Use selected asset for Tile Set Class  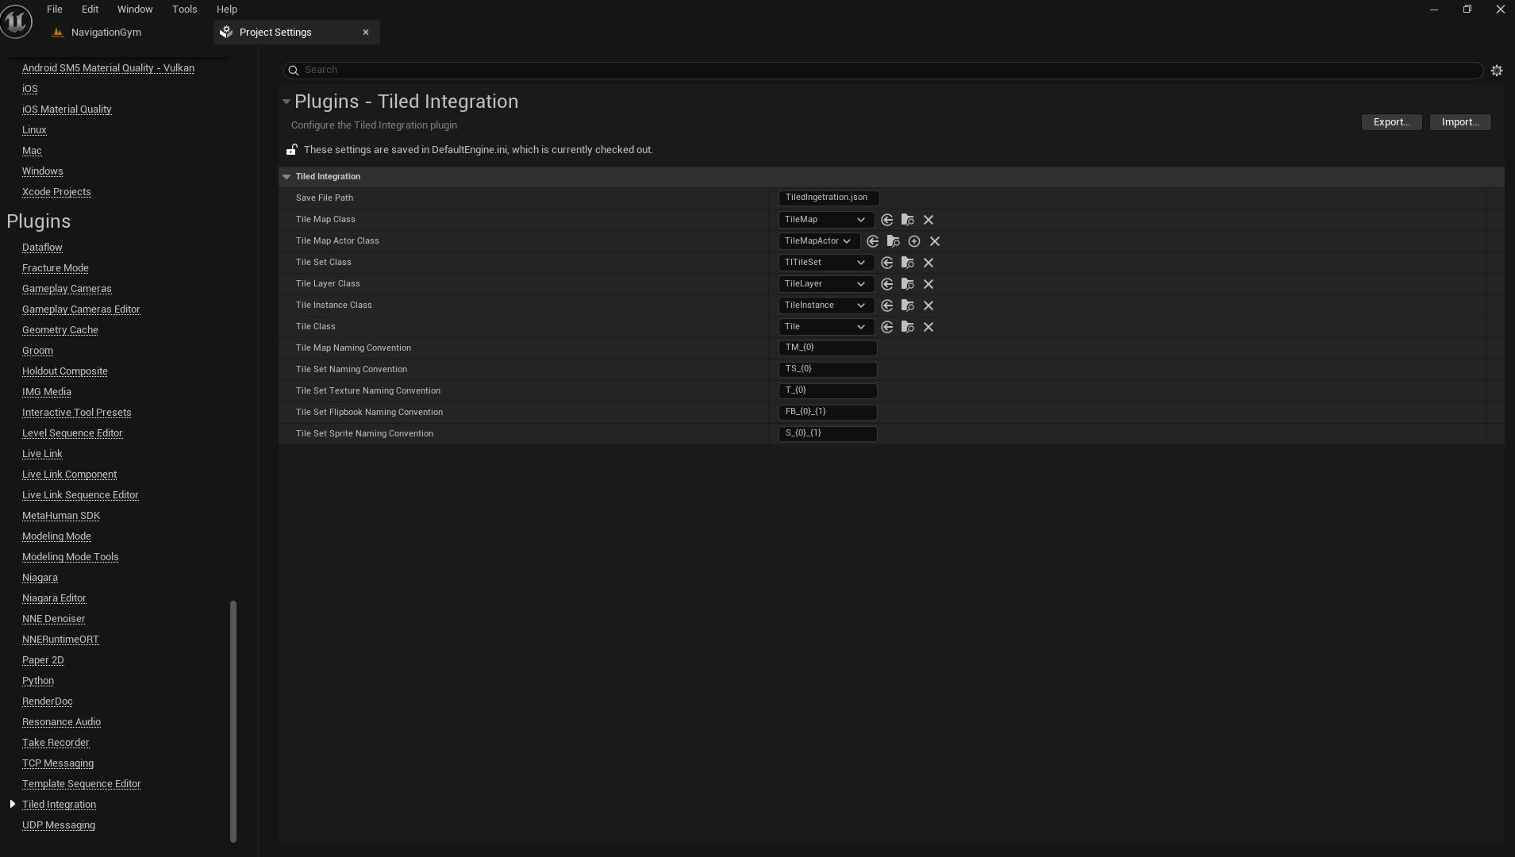[x=887, y=263]
